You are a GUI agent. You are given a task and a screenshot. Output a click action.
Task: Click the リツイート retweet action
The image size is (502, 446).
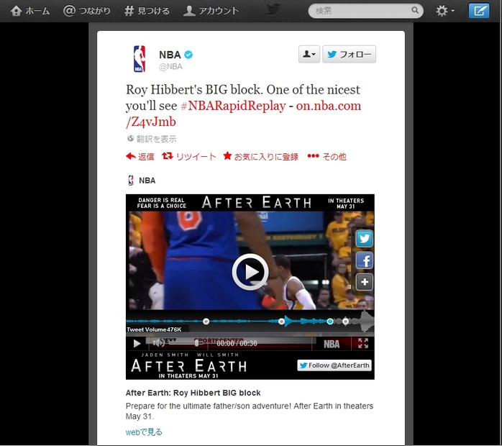189,157
